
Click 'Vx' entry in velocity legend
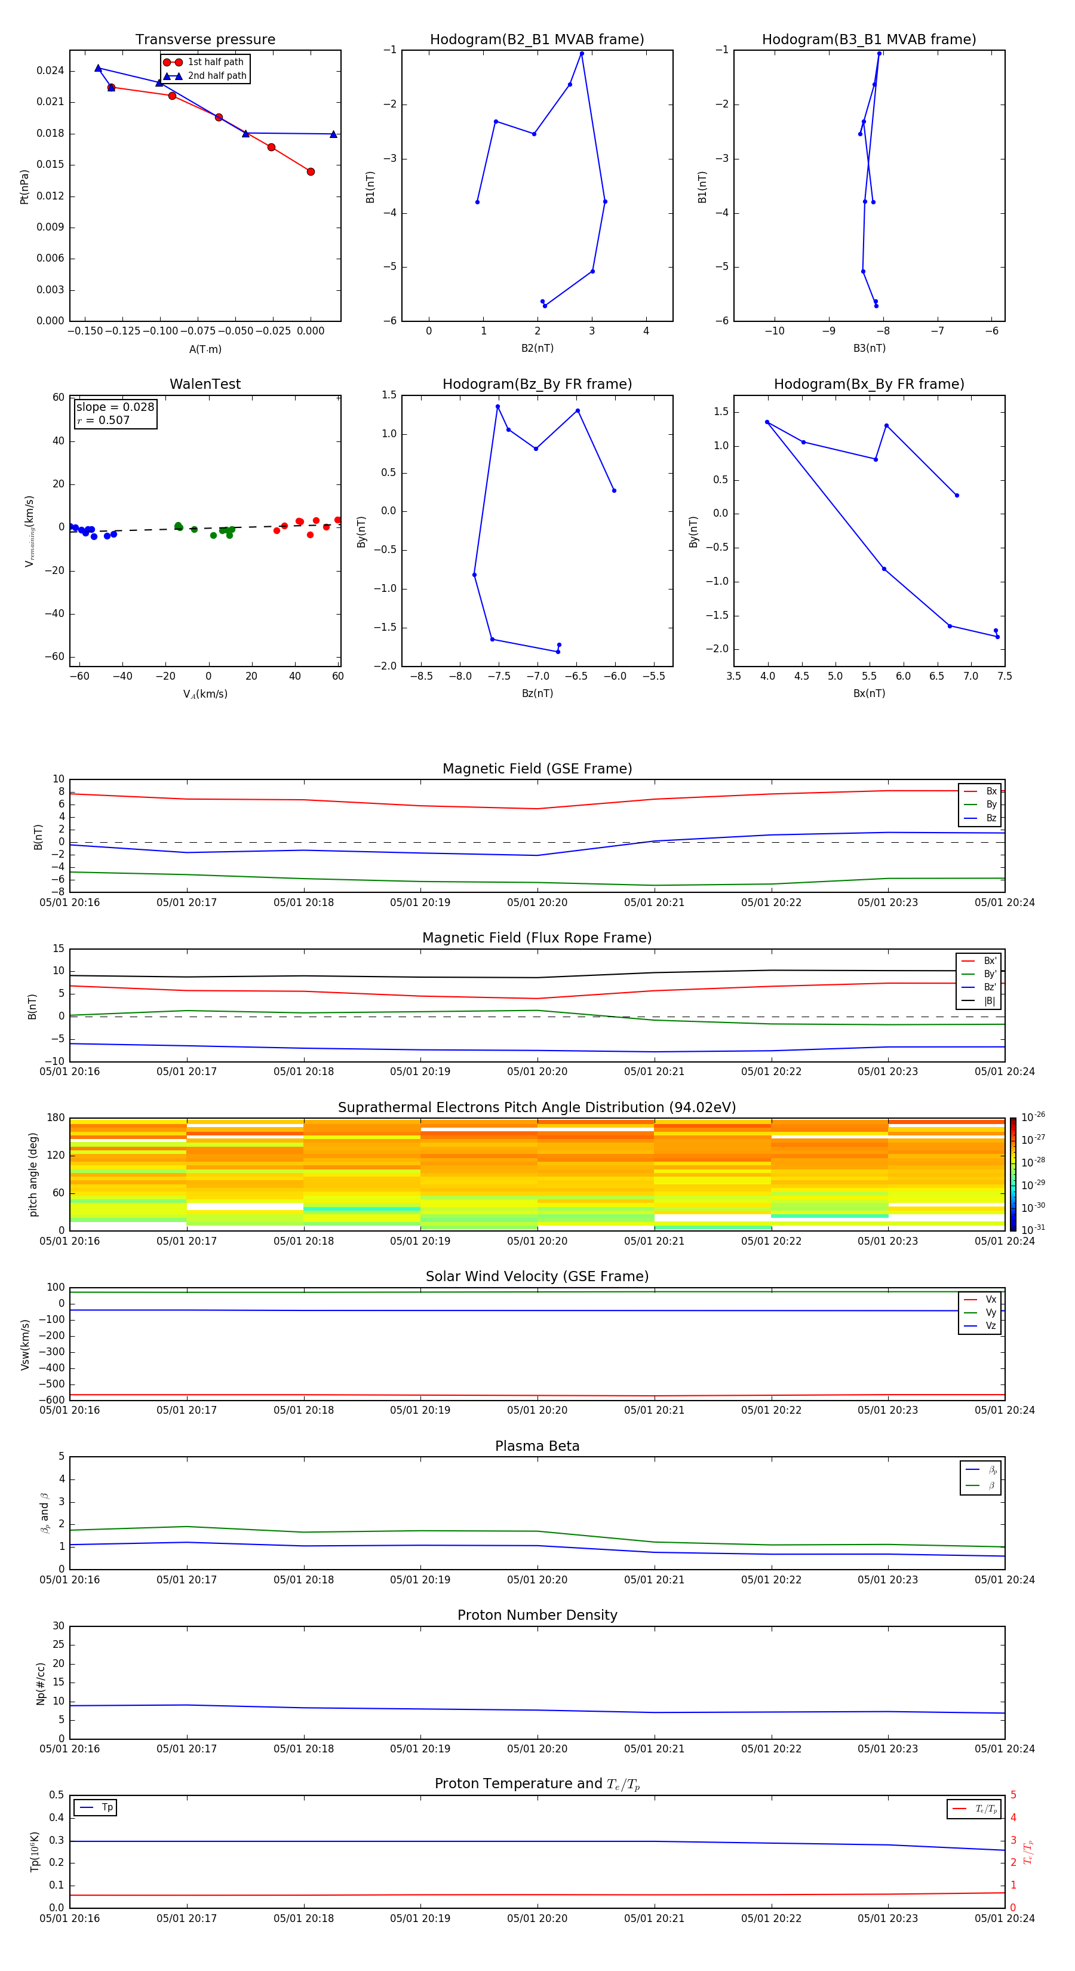tap(980, 1299)
